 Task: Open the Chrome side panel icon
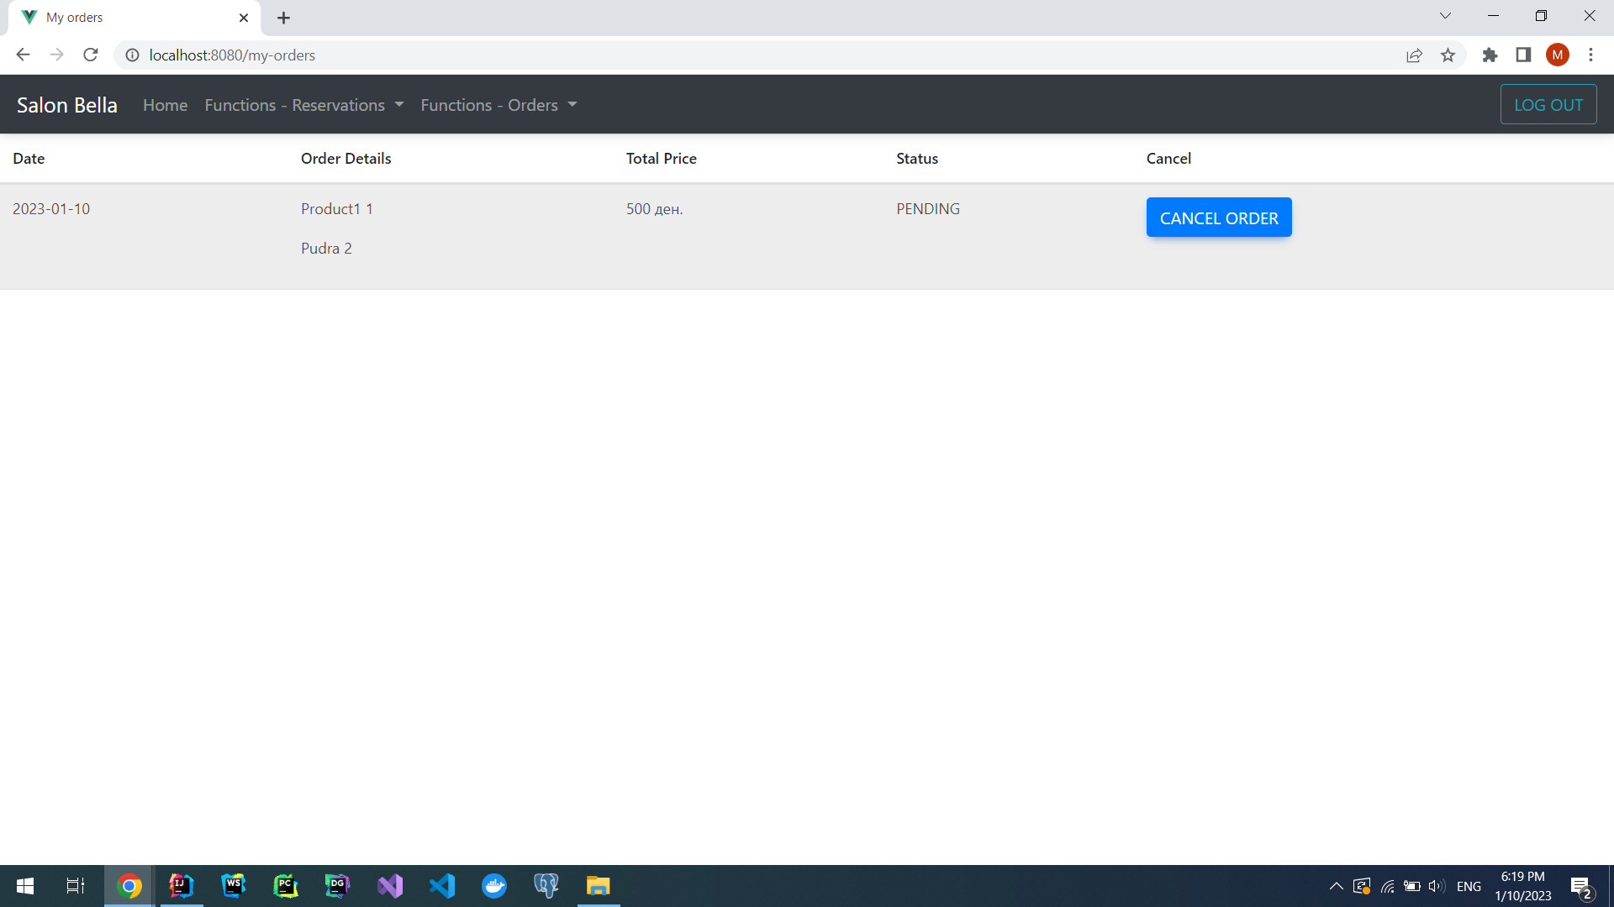click(1523, 55)
